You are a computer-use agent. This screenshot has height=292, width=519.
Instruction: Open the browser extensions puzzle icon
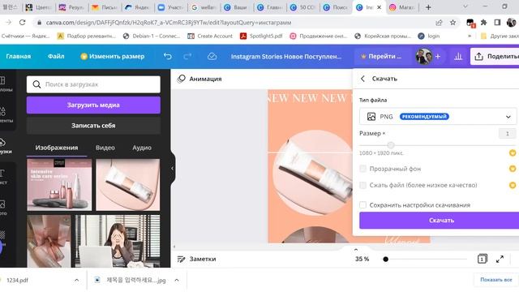pos(483,23)
